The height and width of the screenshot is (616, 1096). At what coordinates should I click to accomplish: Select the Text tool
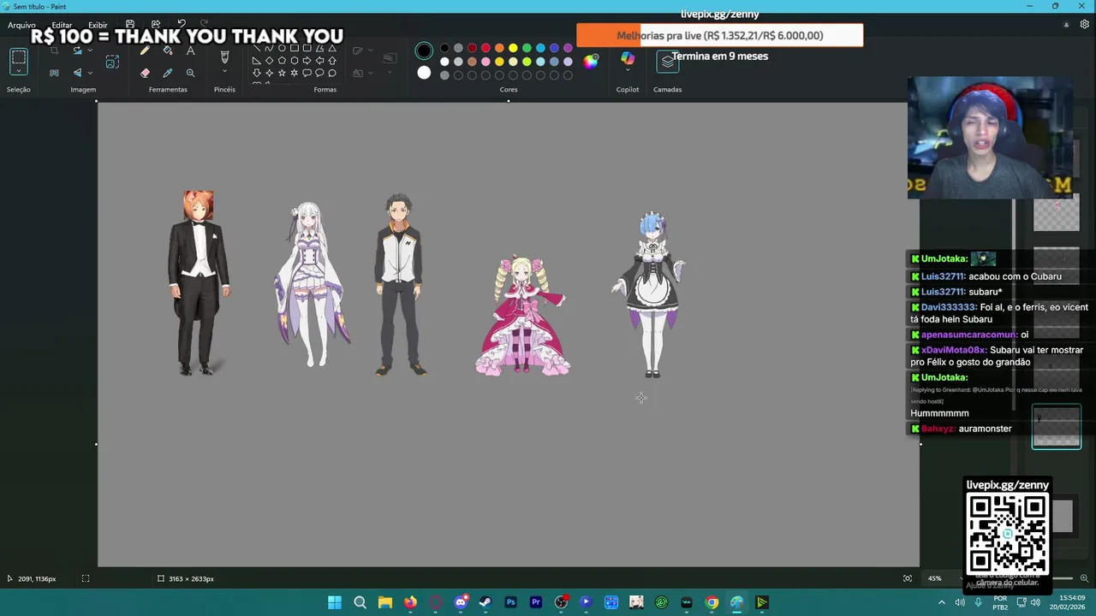pyautogui.click(x=190, y=51)
